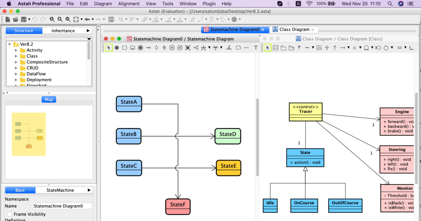
Task: Pick the Initial Pseudostate tool
Action: 117,47
